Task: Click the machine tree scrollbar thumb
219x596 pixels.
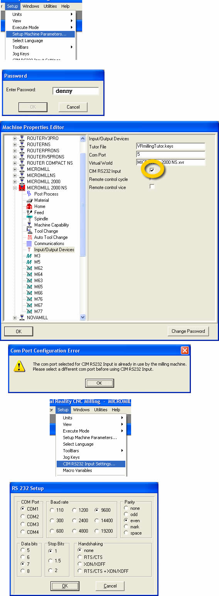Action: point(83,204)
